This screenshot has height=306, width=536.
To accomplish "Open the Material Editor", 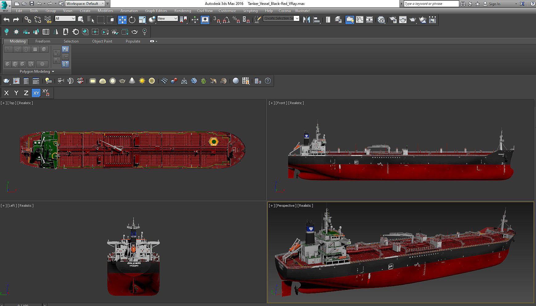I will [x=381, y=20].
